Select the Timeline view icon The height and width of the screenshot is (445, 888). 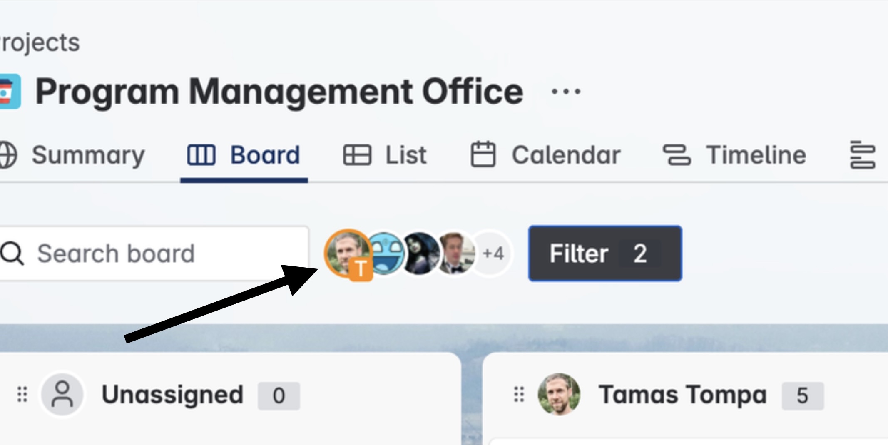[677, 154]
